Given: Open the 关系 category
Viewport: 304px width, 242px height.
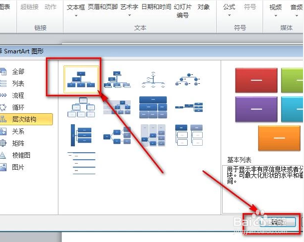Looking at the screenshot, I should (18, 131).
